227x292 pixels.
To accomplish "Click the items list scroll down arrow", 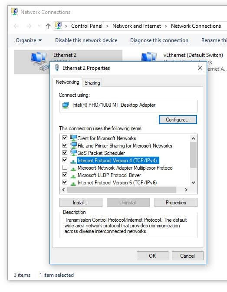I will click(x=193, y=183).
